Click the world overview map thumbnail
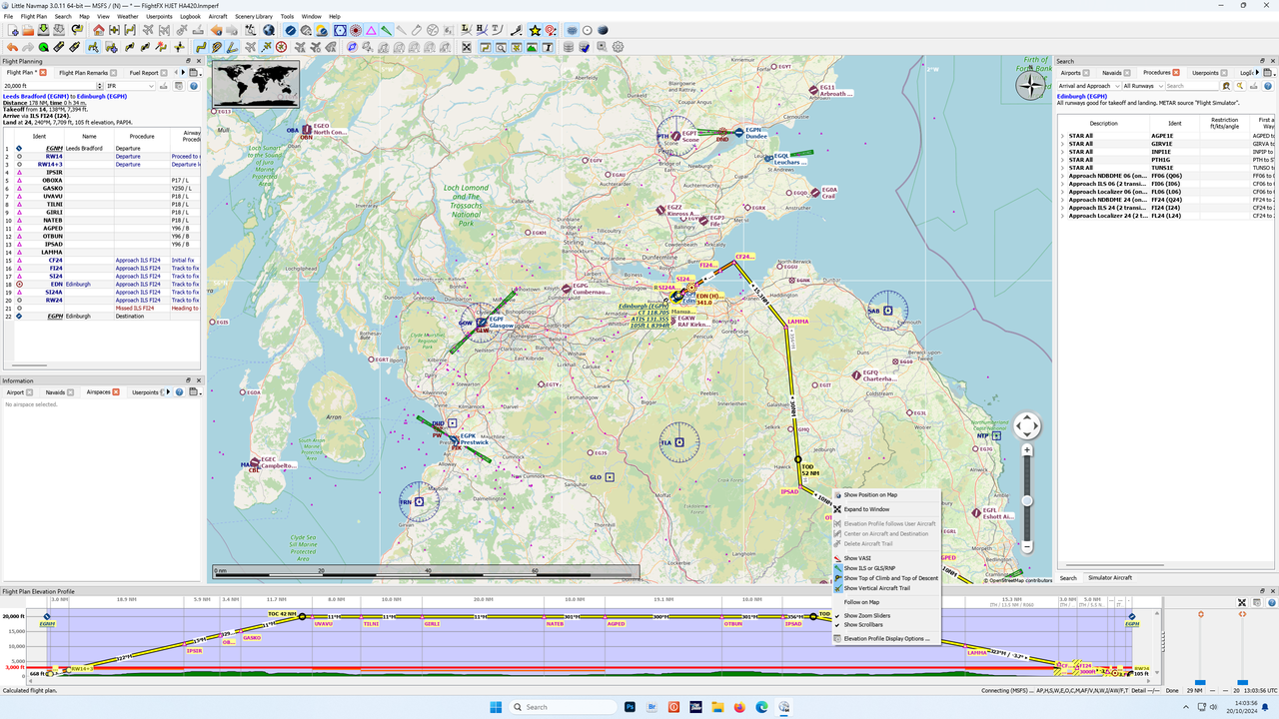1279x719 pixels. click(x=256, y=85)
